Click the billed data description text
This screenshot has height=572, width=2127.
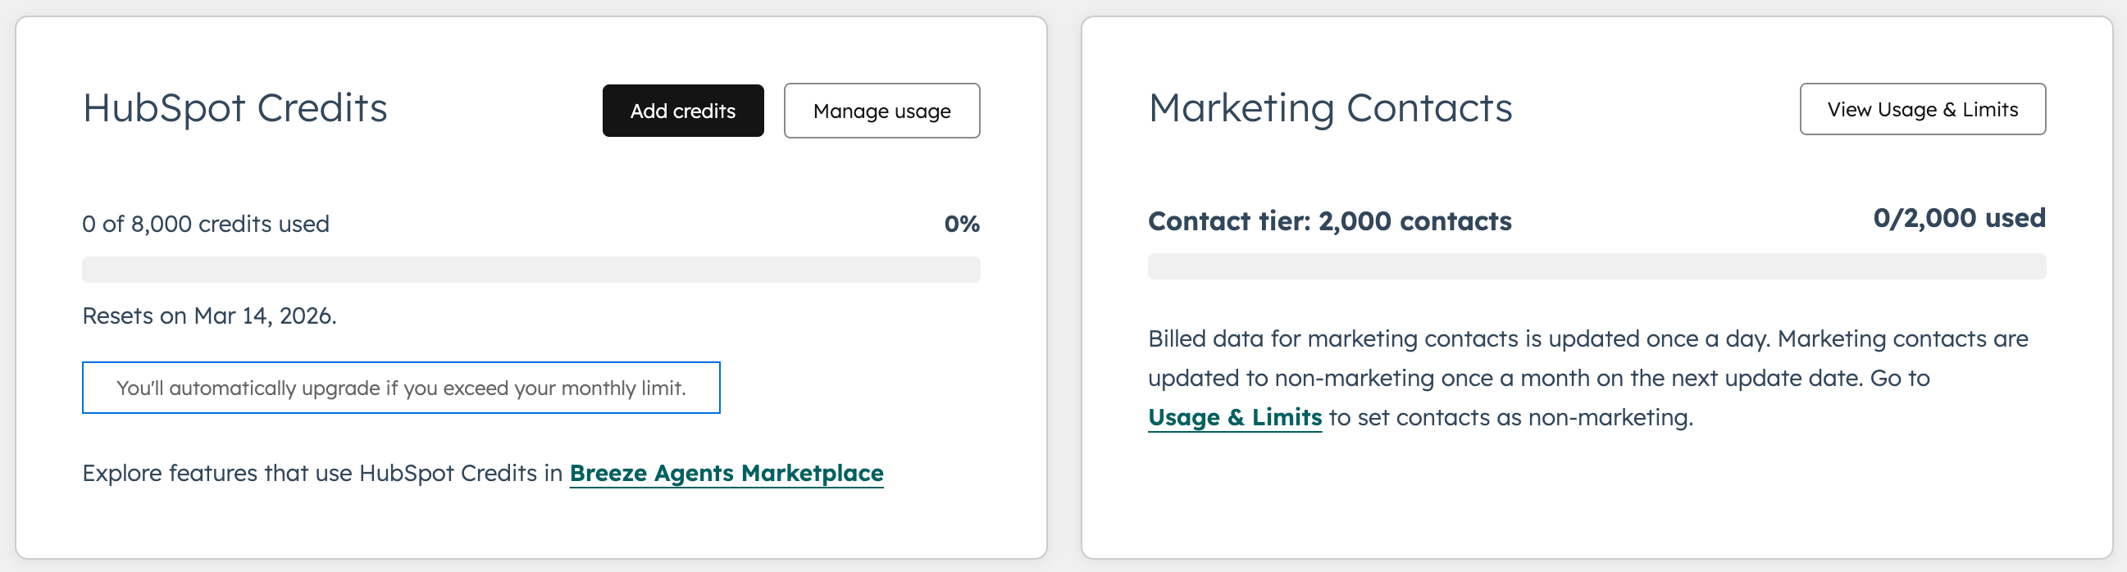click(1585, 338)
